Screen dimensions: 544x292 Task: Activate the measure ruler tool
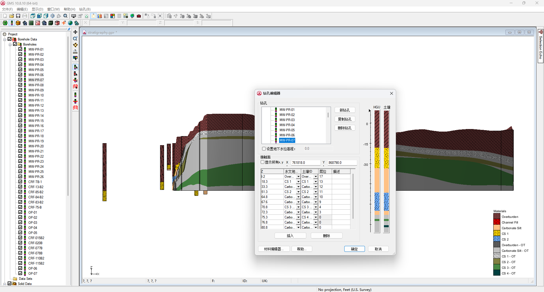tap(75, 51)
